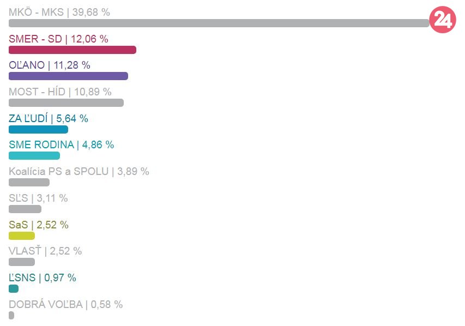Click the Koalícia PS a SPOLU label
This screenshot has height=326, width=465.
78,171
